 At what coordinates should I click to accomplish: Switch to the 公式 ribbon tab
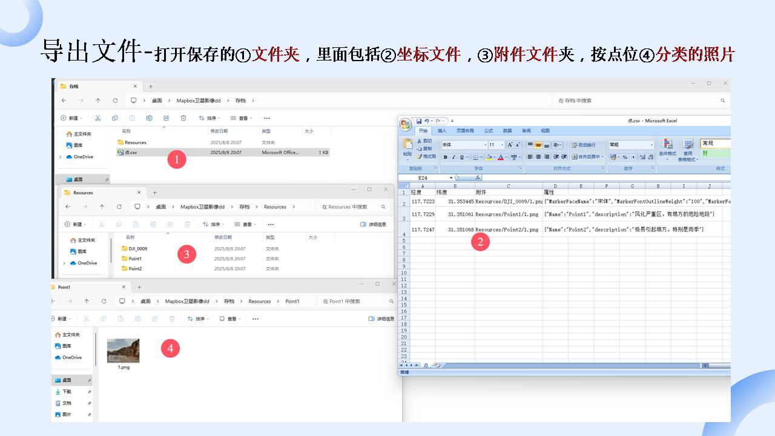488,131
